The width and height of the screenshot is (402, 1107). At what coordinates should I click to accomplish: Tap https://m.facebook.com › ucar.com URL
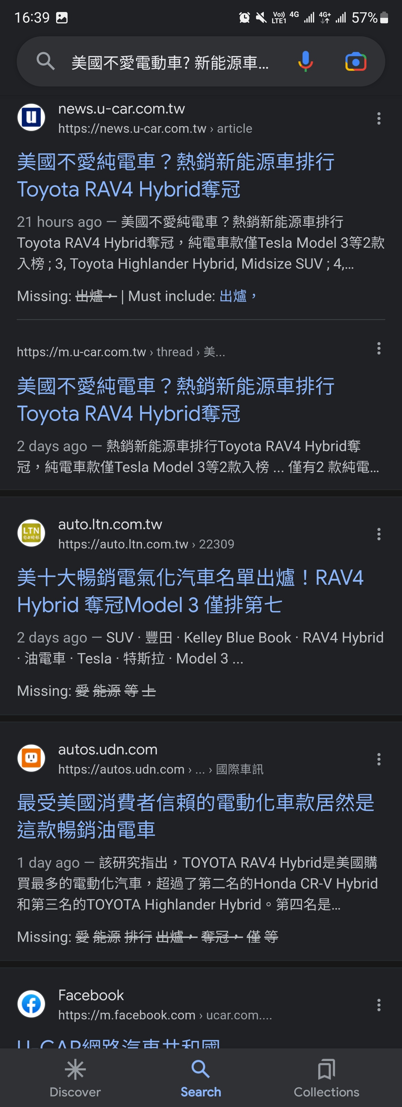click(165, 1015)
